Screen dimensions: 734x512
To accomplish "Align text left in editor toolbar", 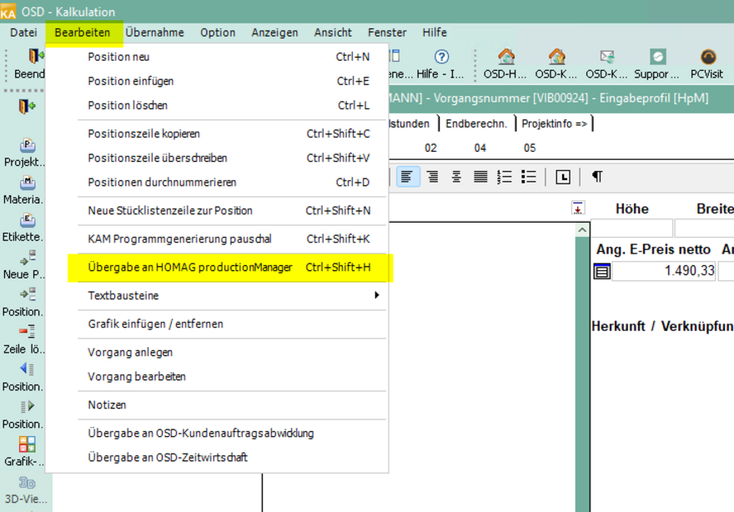I will 407,177.
